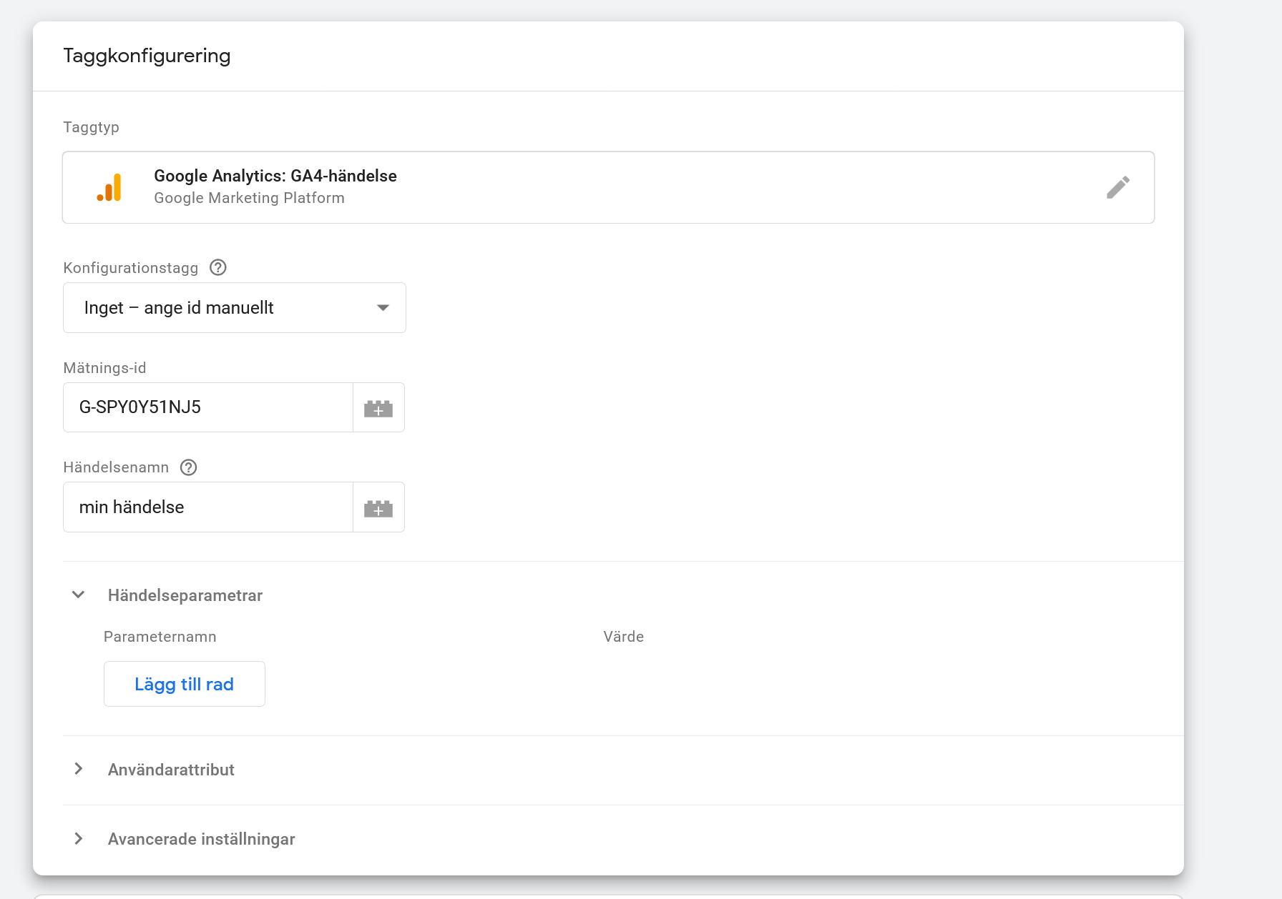Click the pencil icon to edit tag type
This screenshot has width=1282, height=899.
click(x=1118, y=187)
